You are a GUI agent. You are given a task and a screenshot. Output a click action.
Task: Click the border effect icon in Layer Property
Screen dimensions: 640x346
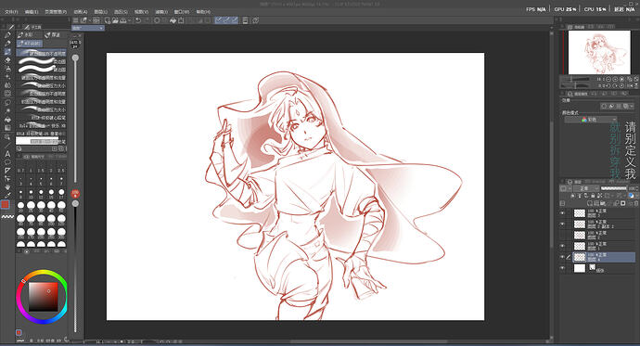(x=605, y=106)
